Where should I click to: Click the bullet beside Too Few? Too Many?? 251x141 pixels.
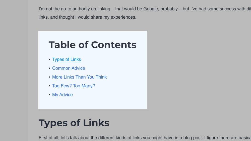(x=49, y=86)
